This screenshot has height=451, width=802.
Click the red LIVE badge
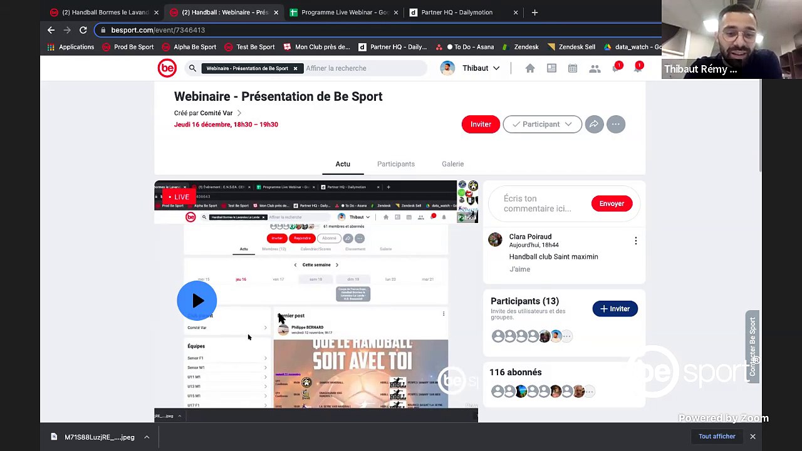tap(179, 197)
